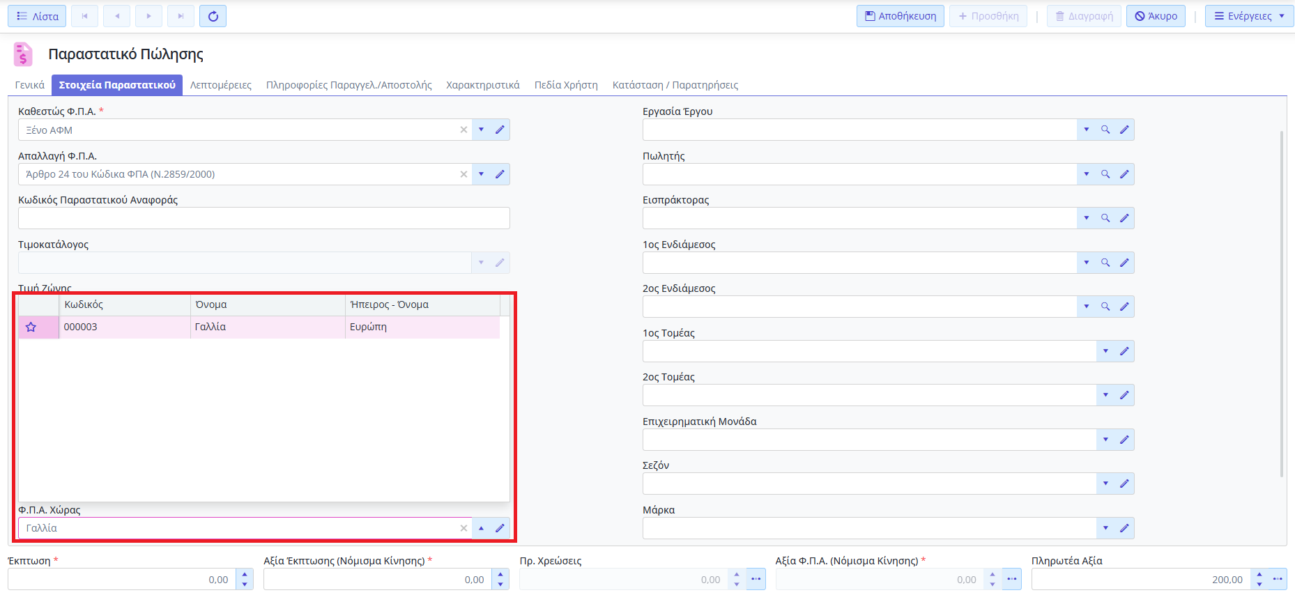Clear the Απαλλαγή Φ.Π.Α. field value
Image resolution: width=1295 pixels, height=595 pixels.
click(463, 174)
